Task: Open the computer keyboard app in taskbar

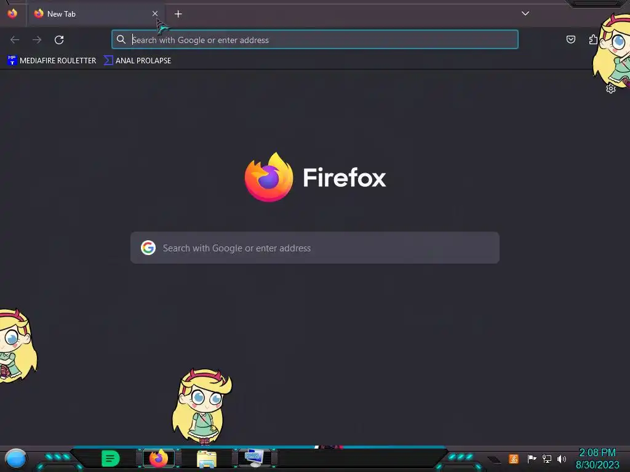Action: pos(254,458)
